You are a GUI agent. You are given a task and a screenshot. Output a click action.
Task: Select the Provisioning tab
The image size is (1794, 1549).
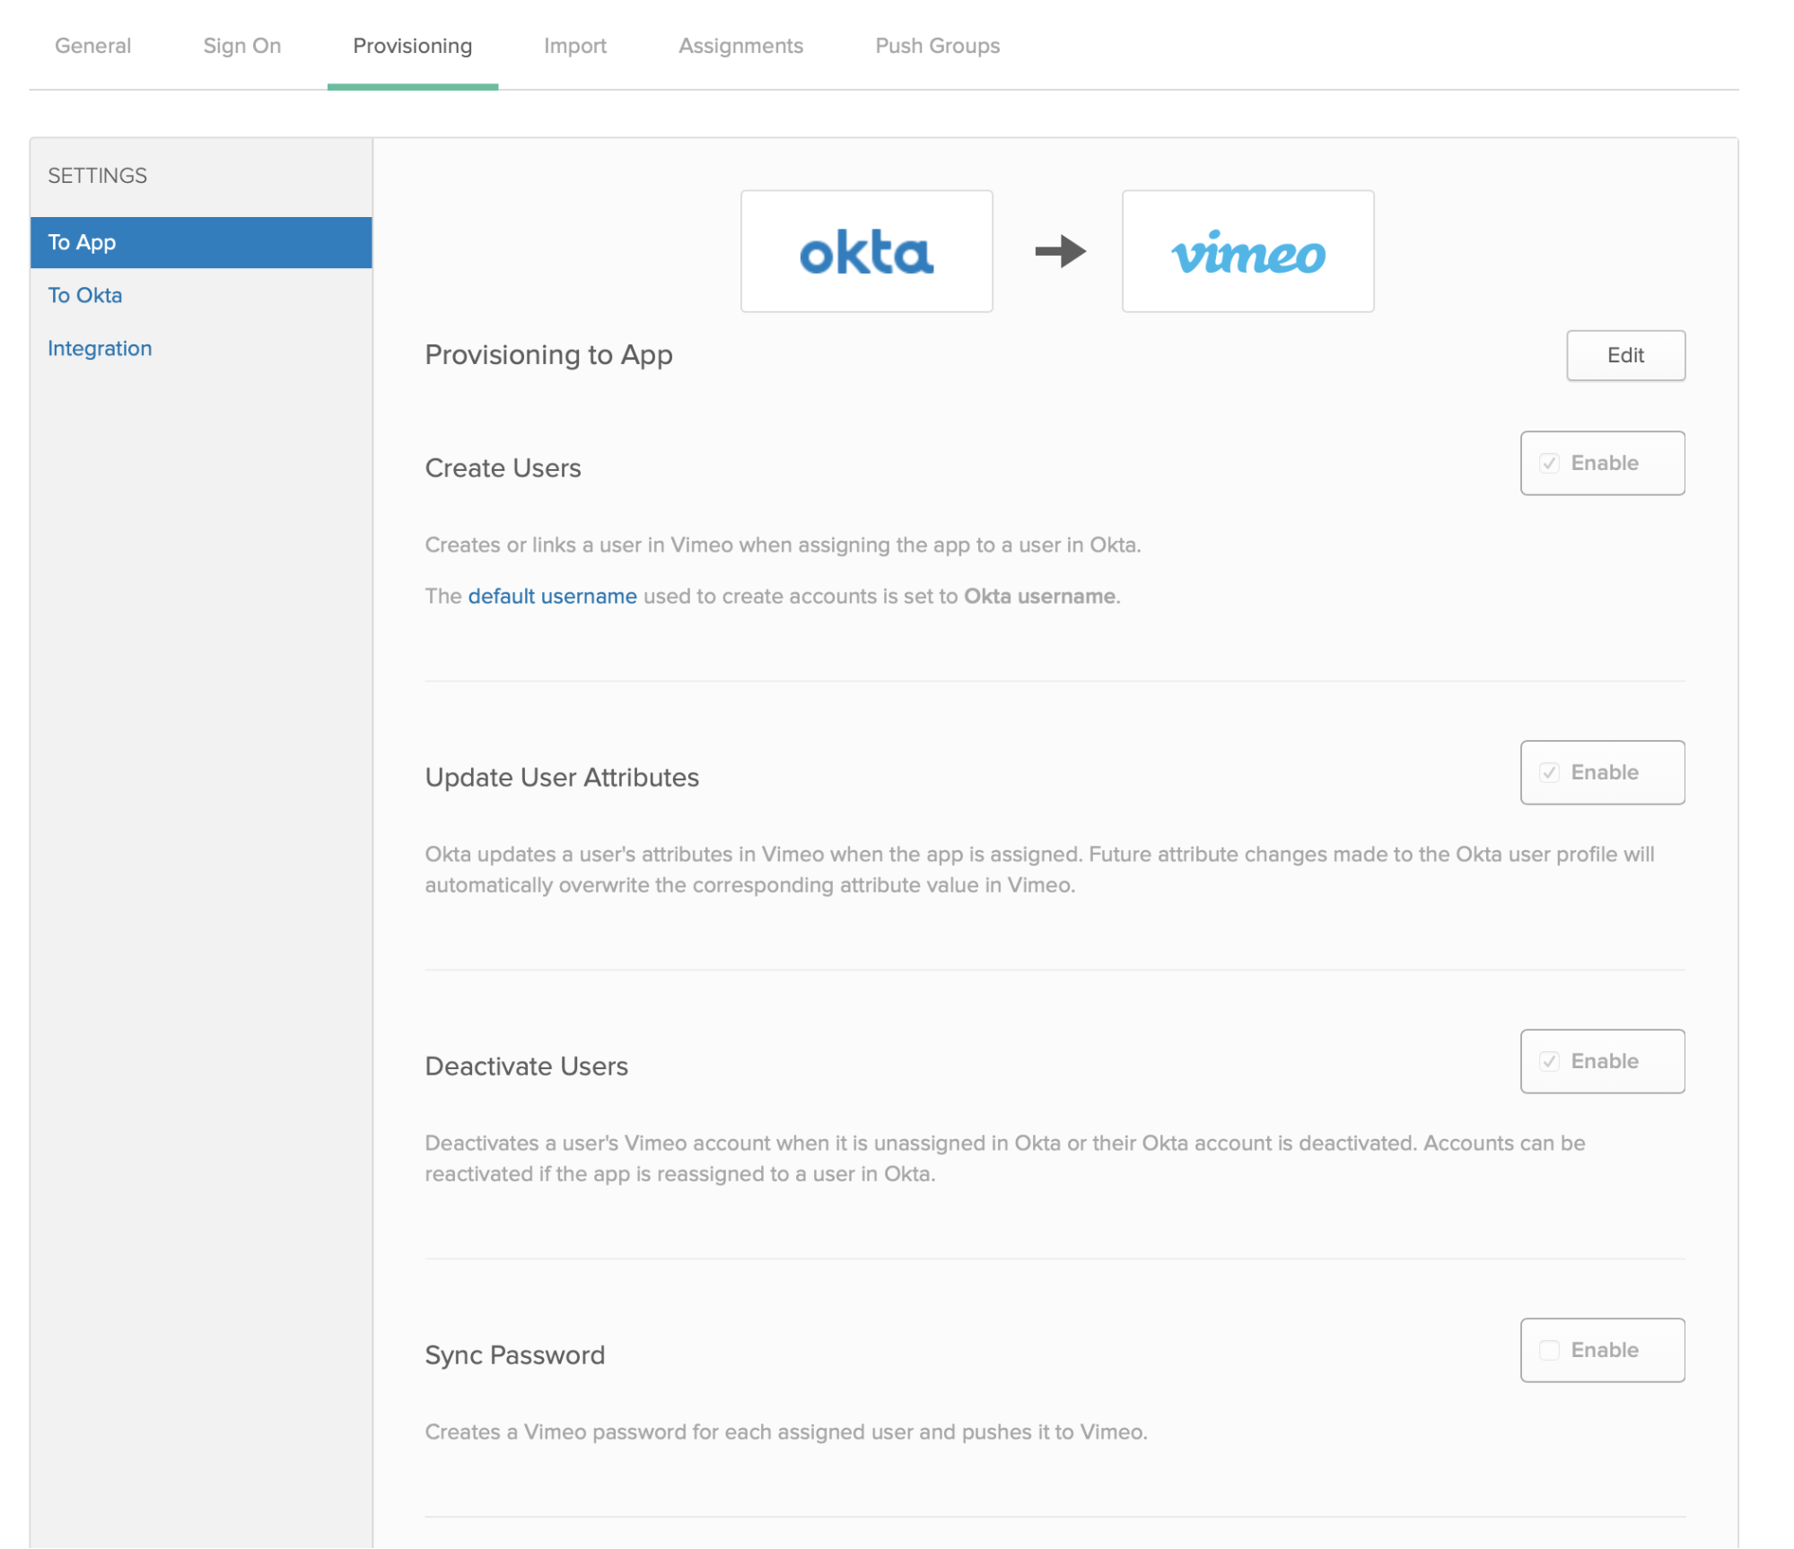coord(412,44)
